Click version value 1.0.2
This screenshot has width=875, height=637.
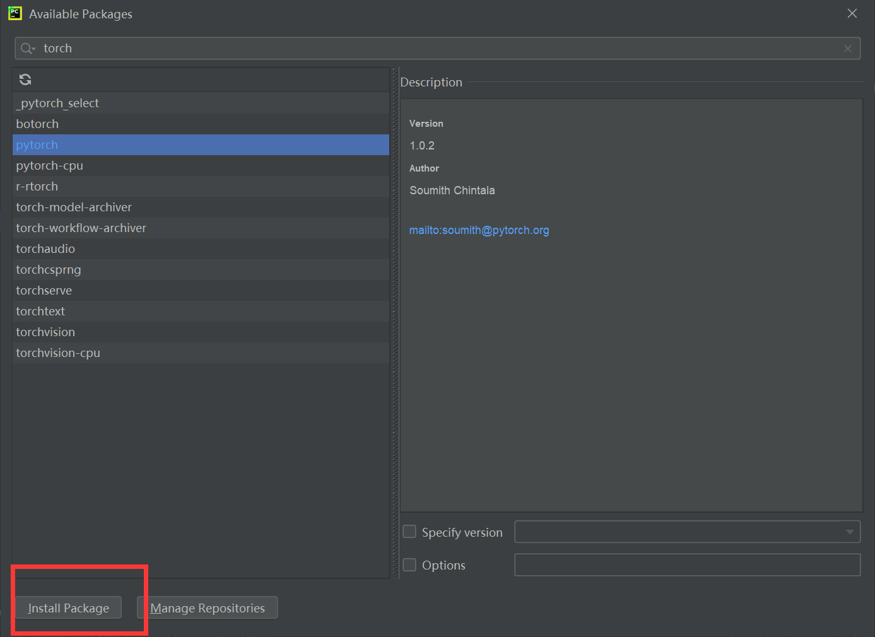point(422,146)
